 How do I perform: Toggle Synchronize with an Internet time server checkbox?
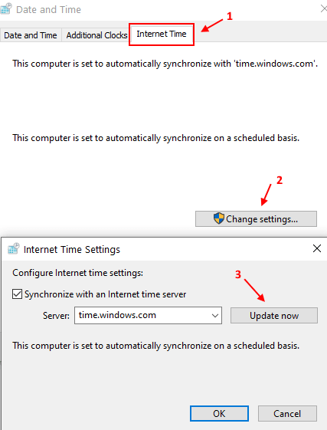tap(17, 294)
